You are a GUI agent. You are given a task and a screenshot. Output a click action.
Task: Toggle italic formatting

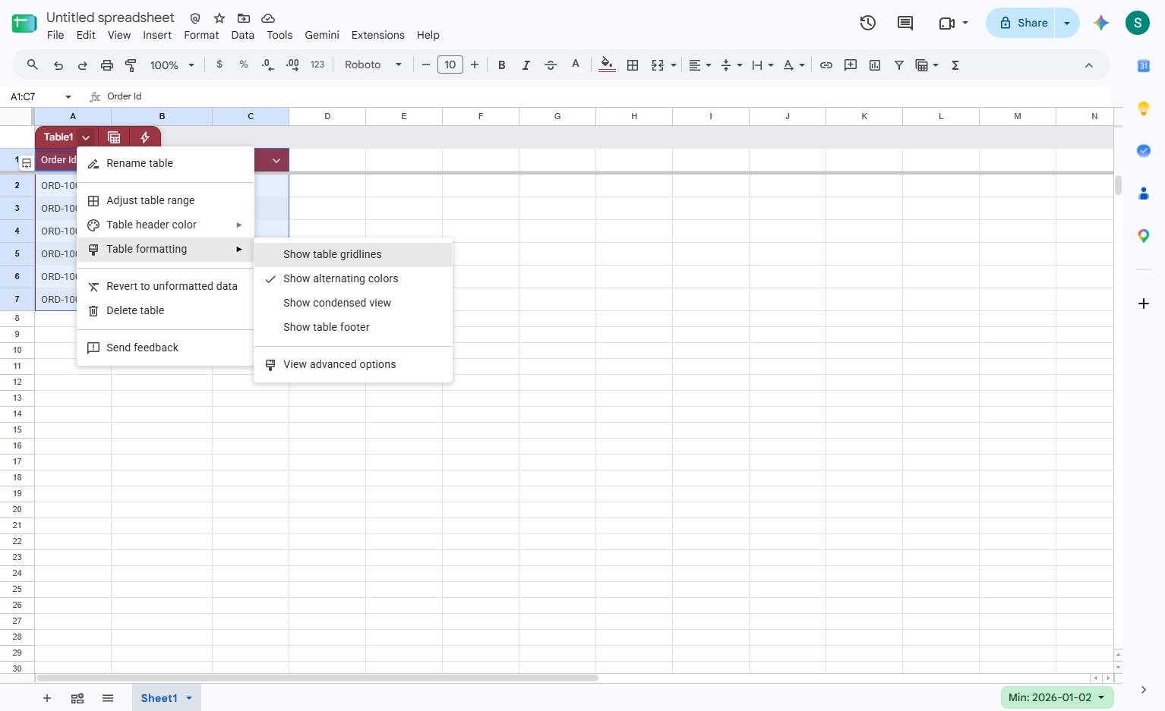[526, 65]
